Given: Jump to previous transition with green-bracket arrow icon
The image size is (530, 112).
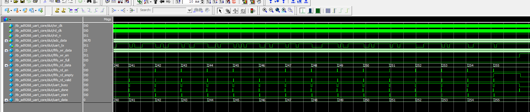Looking at the screenshot, I should 70,10.
